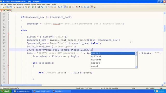This screenshot has height=93, width=166.
Task: Play back the recorded macro
Action: coord(82,7)
